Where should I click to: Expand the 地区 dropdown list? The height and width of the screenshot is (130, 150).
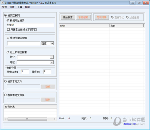pyautogui.click(x=52, y=62)
